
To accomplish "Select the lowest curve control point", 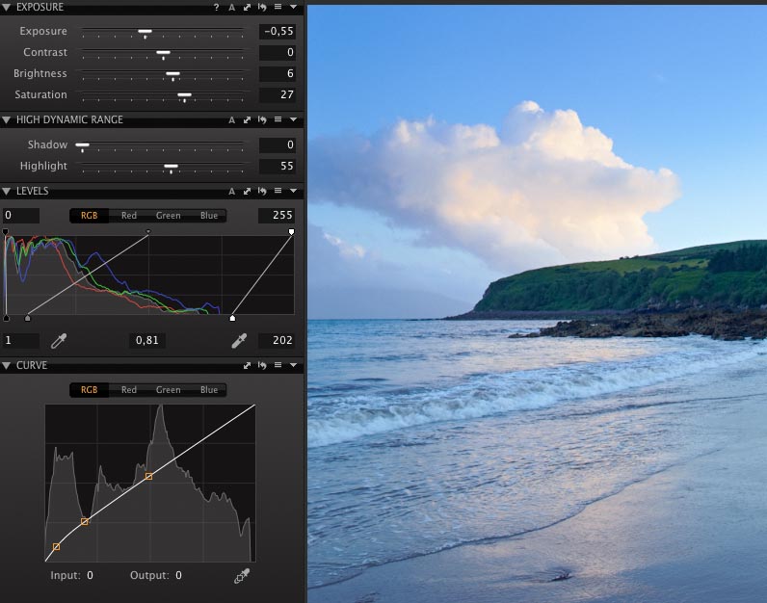I will (56, 547).
